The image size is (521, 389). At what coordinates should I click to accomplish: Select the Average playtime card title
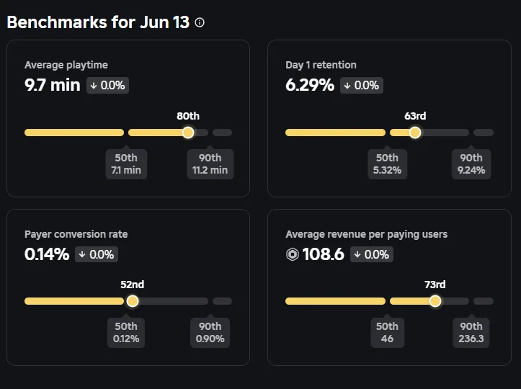[66, 65]
